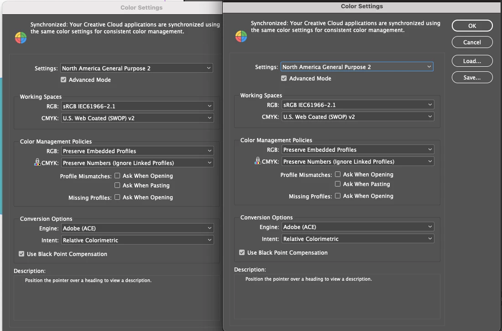Click Conversion Options heading in the right window
Viewport: 502px width, 331px height.
pos(267,217)
